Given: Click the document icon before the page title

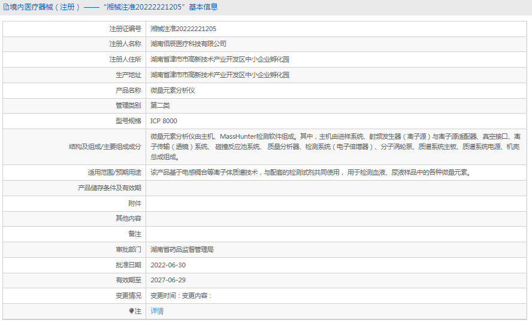Looking at the screenshot, I should pyautogui.click(x=6, y=7).
